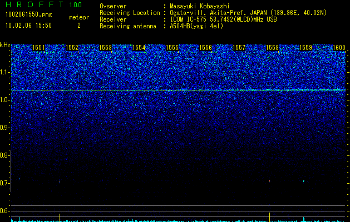Click the 1558 time marker

(273, 48)
